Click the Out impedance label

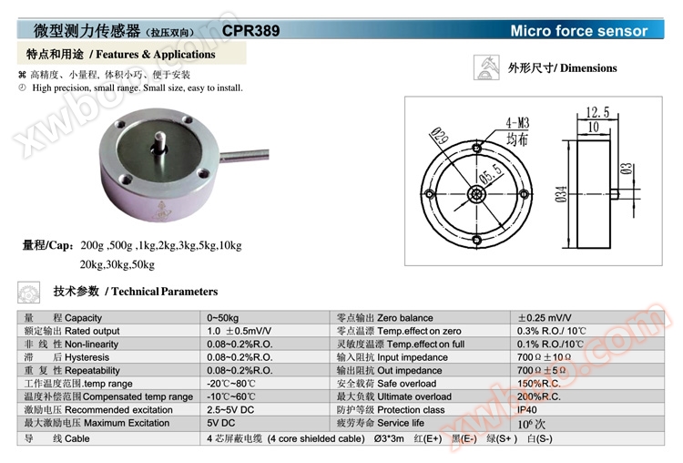[x=389, y=370]
